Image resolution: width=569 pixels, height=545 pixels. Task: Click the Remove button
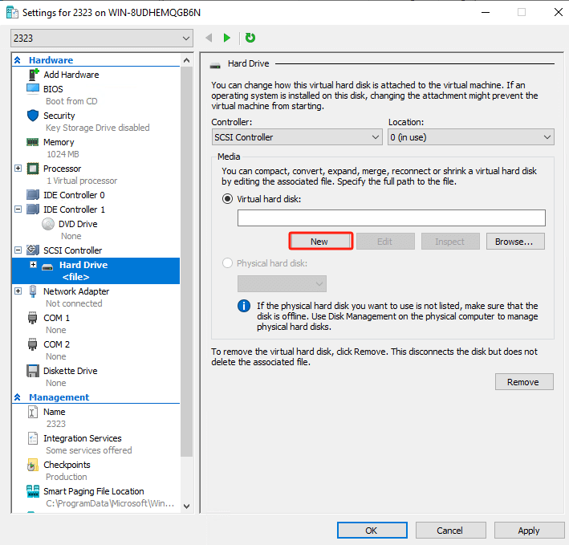(524, 382)
